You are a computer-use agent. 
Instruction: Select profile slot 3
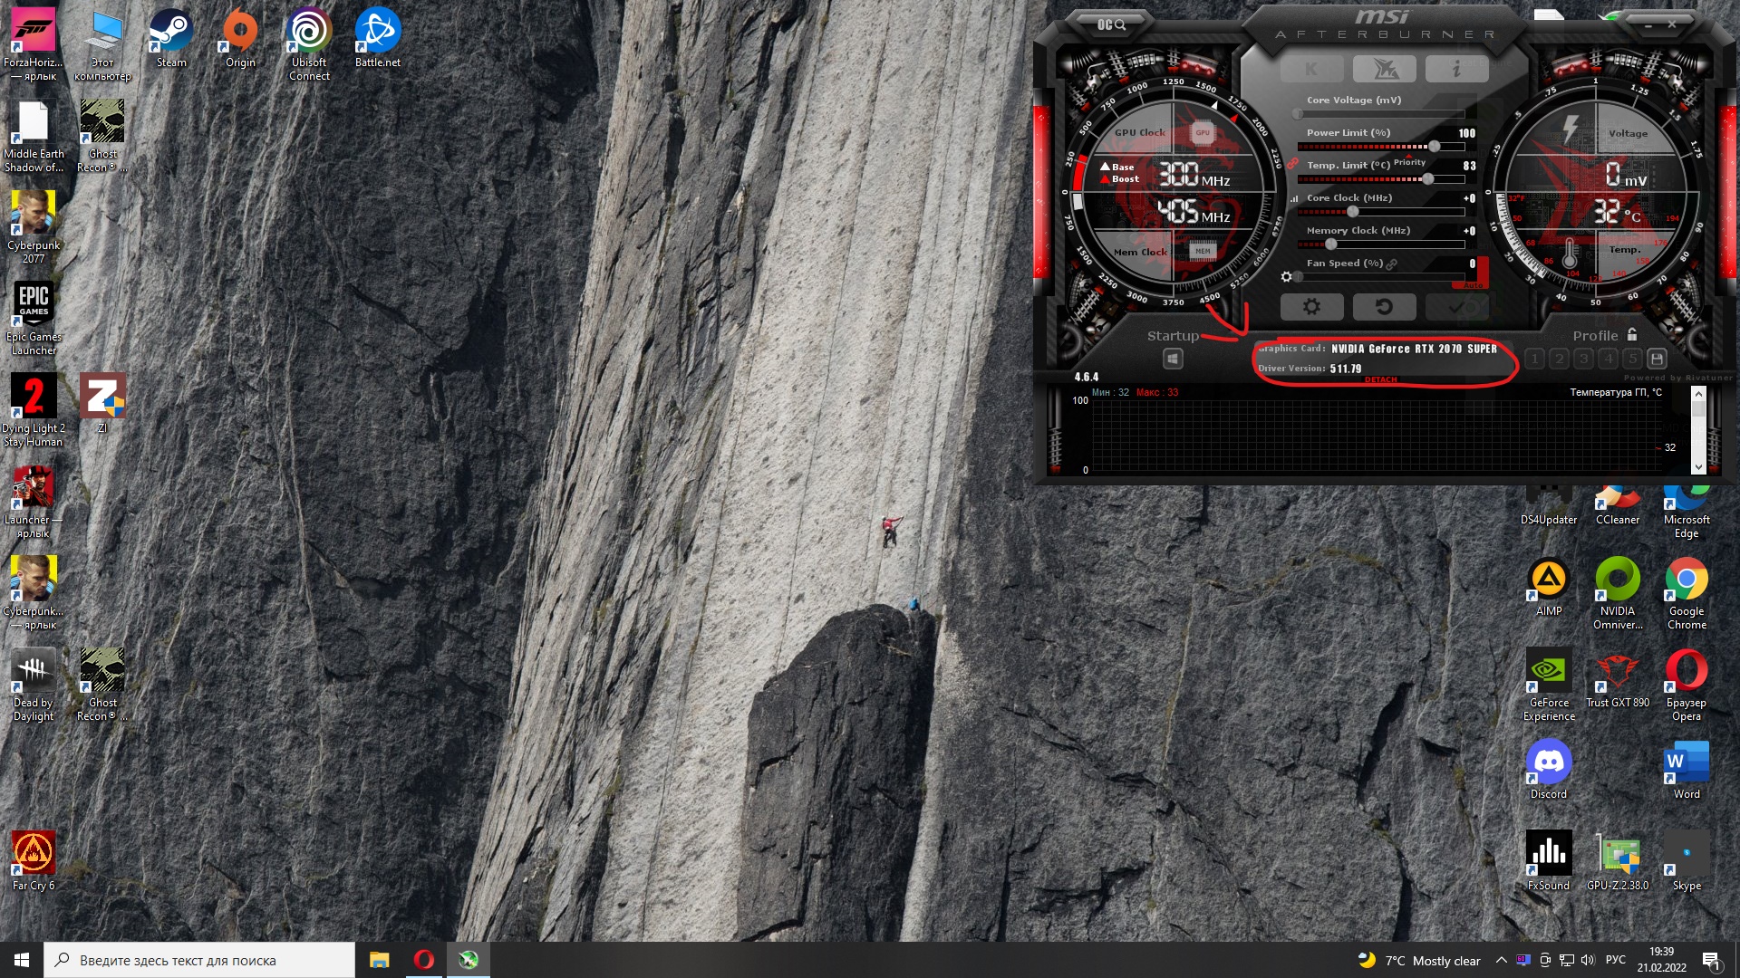[x=1583, y=359]
